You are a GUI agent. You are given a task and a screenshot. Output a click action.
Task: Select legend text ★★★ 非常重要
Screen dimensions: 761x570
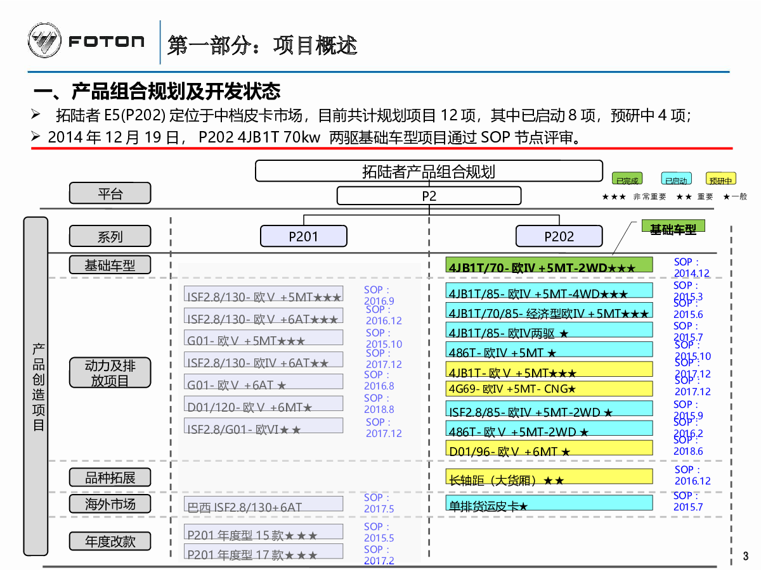pyautogui.click(x=634, y=197)
